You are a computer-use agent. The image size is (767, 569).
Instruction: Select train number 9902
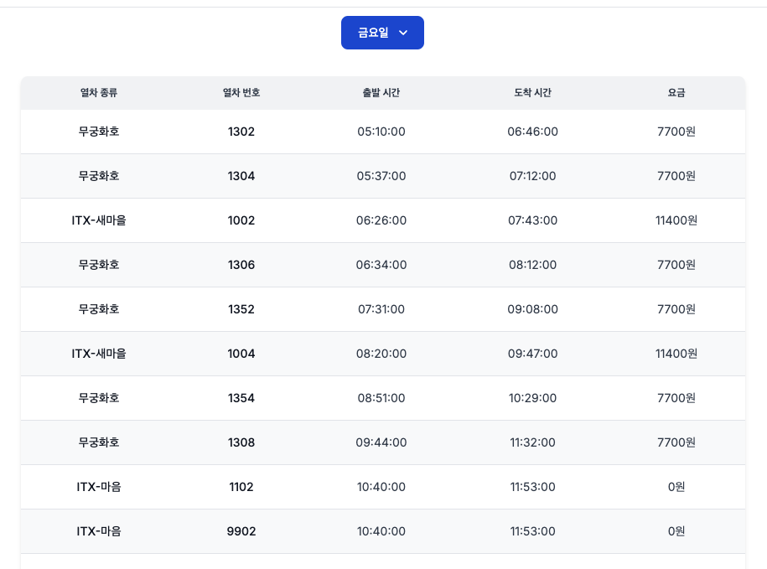[x=241, y=532]
